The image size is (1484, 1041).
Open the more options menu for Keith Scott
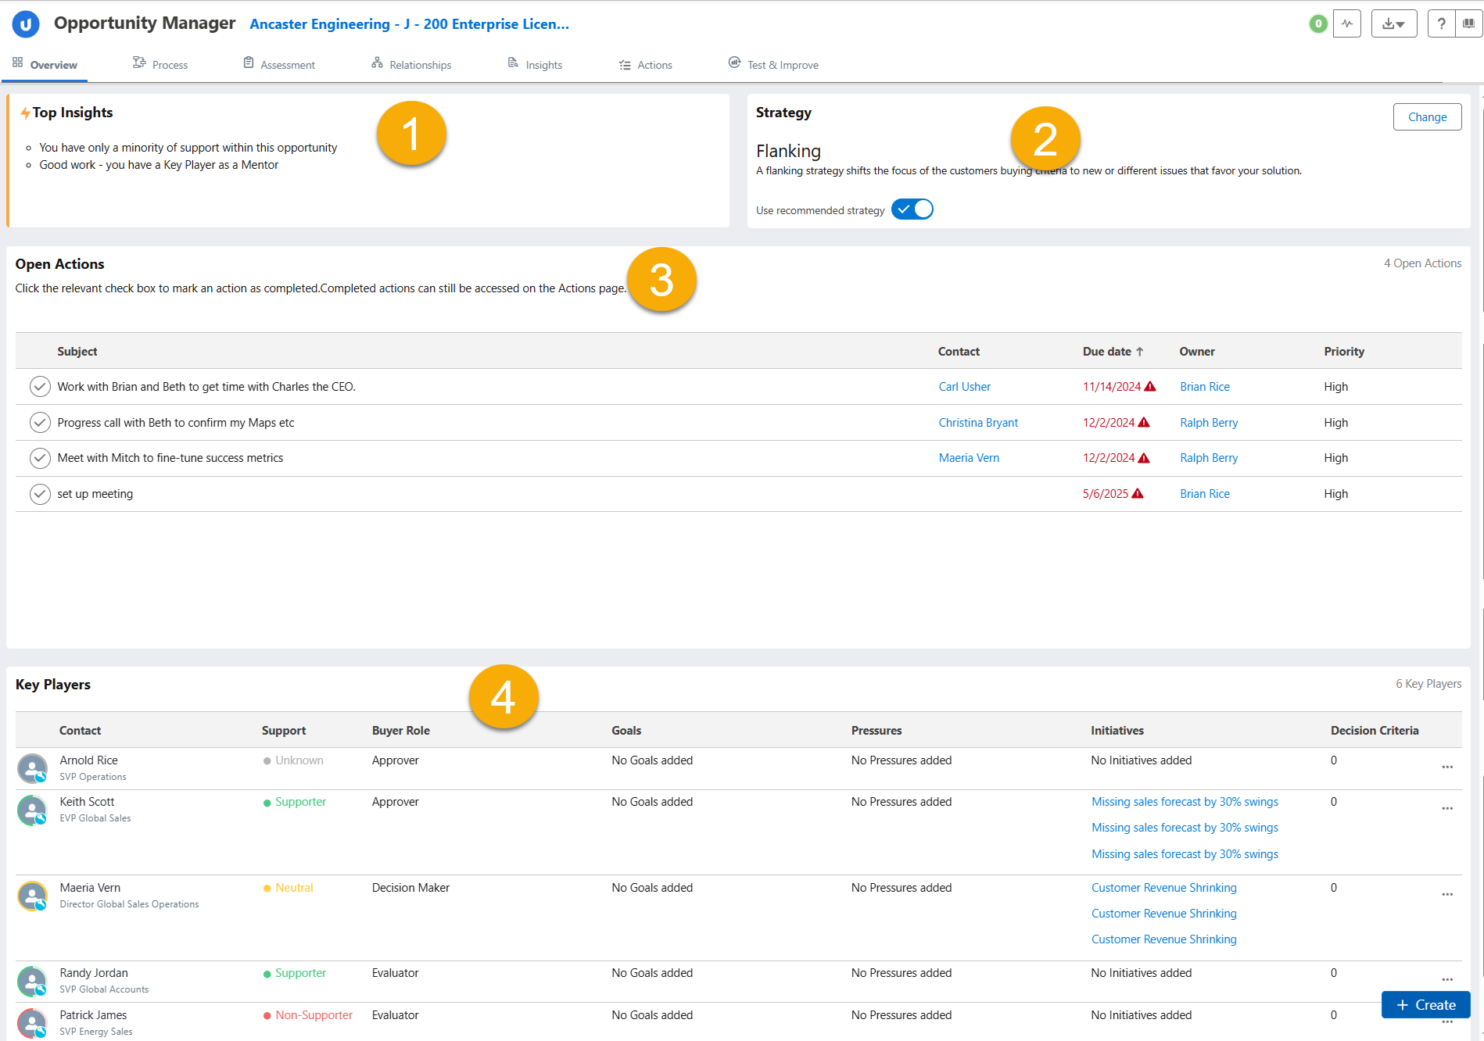coord(1447,809)
